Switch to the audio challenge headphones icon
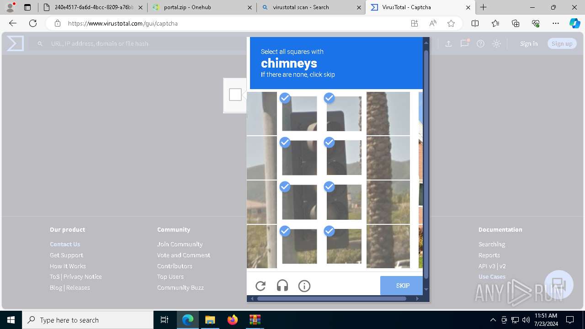The height and width of the screenshot is (329, 585). [282, 286]
